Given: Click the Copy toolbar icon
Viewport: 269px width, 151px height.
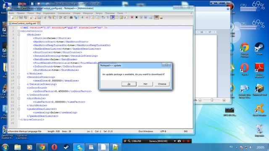Looking at the screenshot, I should [x=50, y=18].
